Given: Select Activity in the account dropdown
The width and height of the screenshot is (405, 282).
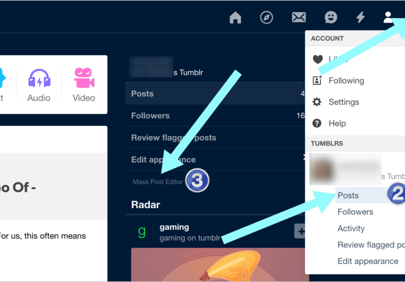Looking at the screenshot, I should pyautogui.click(x=351, y=228).
